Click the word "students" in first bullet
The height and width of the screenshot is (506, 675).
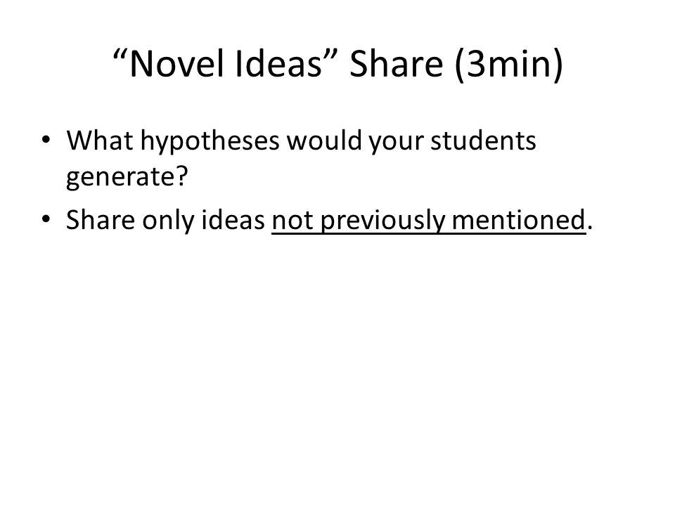coord(483,141)
